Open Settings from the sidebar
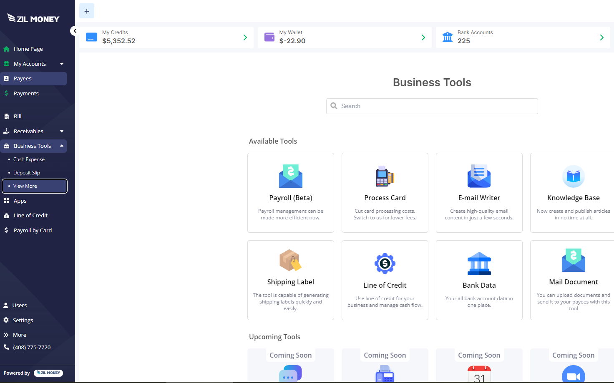 pos(23,320)
